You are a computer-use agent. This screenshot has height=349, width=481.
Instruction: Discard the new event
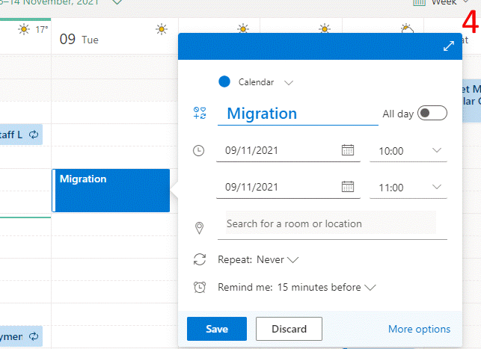289,329
